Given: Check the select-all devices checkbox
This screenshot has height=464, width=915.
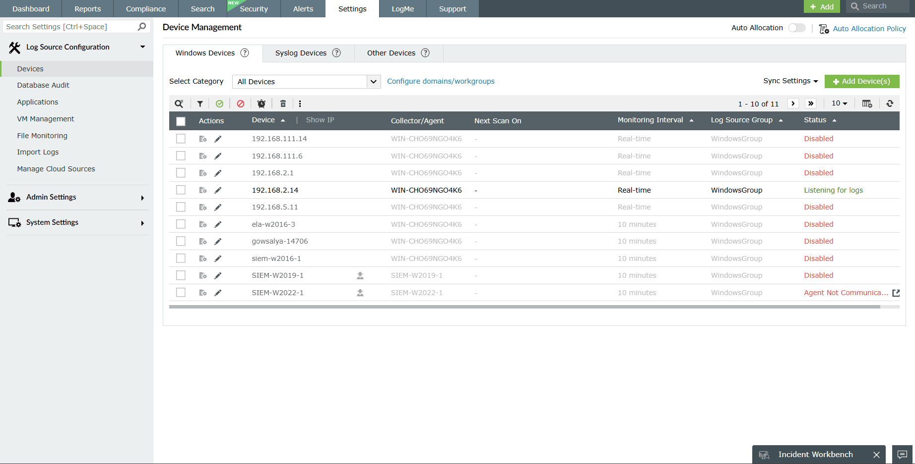Looking at the screenshot, I should point(181,121).
